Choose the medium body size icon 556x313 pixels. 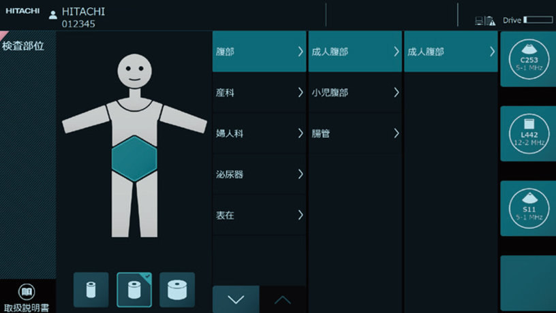(134, 290)
